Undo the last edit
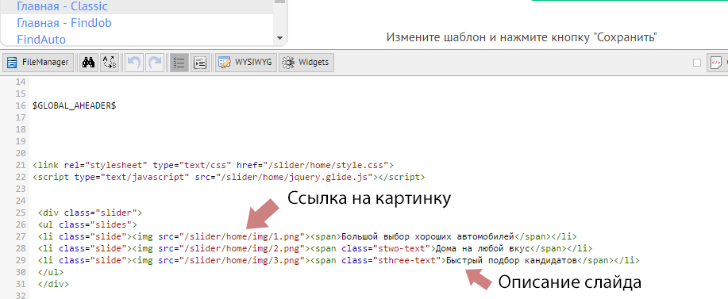728x299 pixels. [135, 62]
